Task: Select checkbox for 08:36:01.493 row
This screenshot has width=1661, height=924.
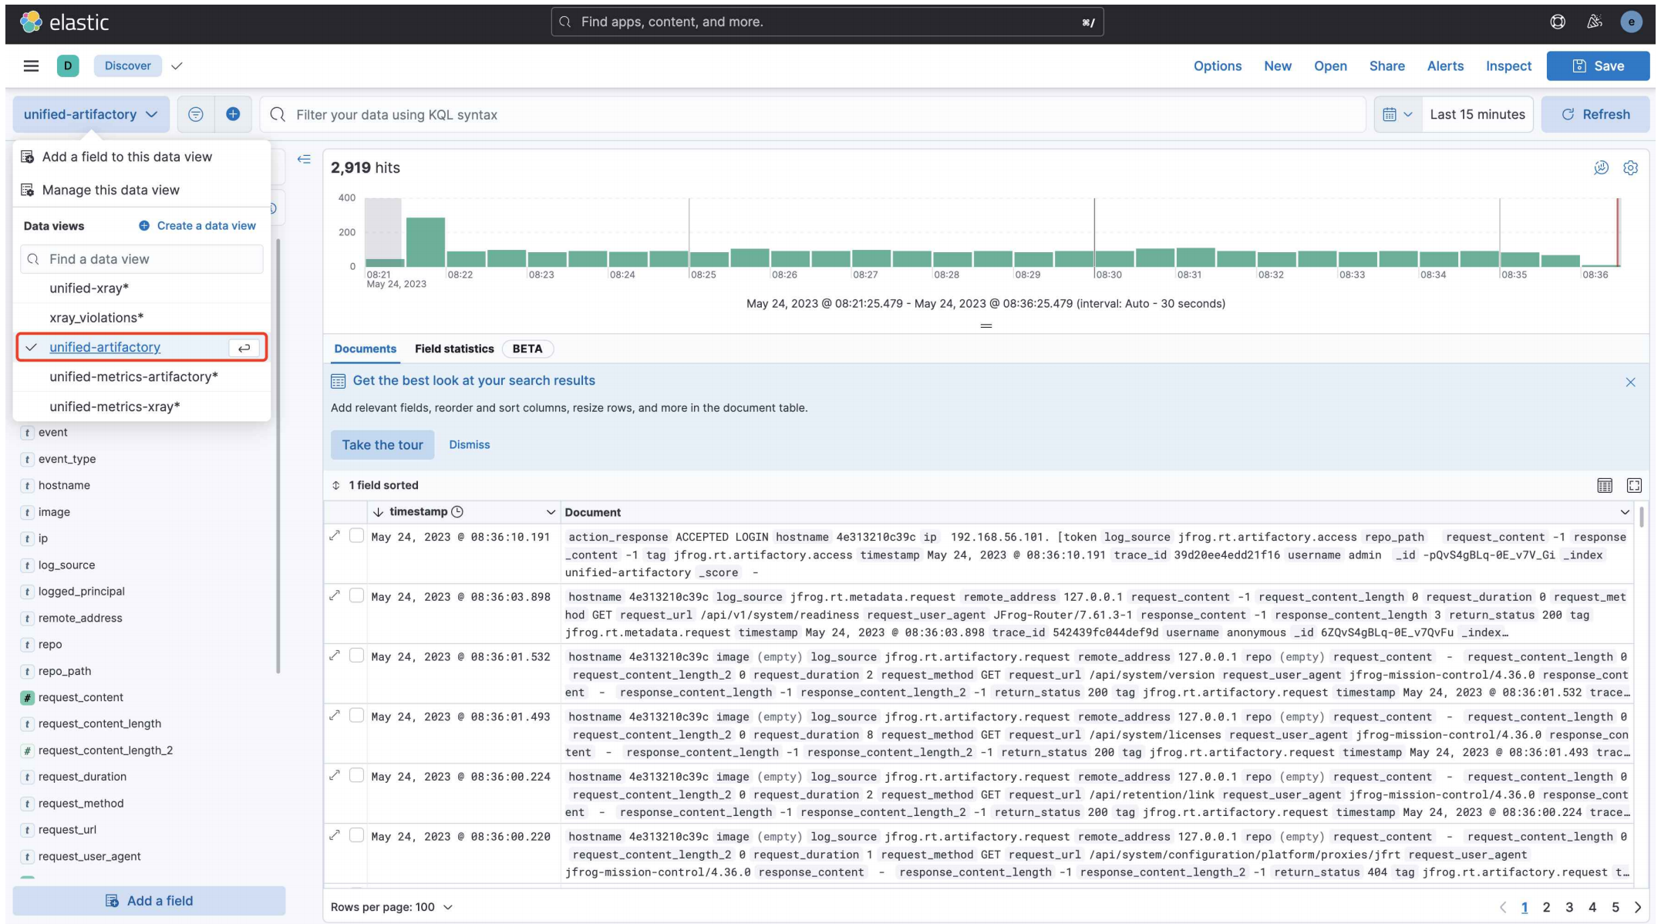Action: coord(356,715)
